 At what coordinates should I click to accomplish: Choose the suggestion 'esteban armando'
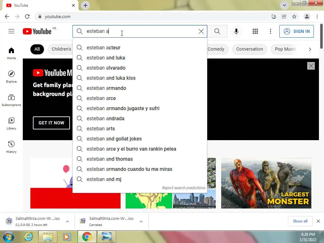[x=140, y=88]
